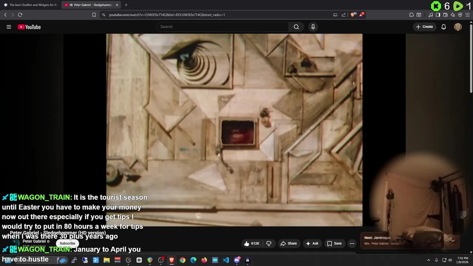Open the Brave playlist music note icon
The width and height of the screenshot is (473, 266).
[x=431, y=15]
